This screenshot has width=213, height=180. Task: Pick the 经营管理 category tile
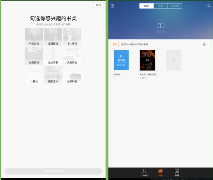tap(34, 56)
